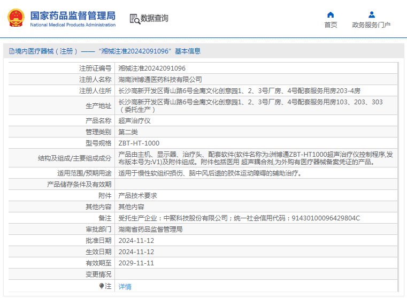This screenshot has height=298, width=407.
Task: Select registrant name 湖南洲博通医药科技有限公司
Action: point(160,79)
